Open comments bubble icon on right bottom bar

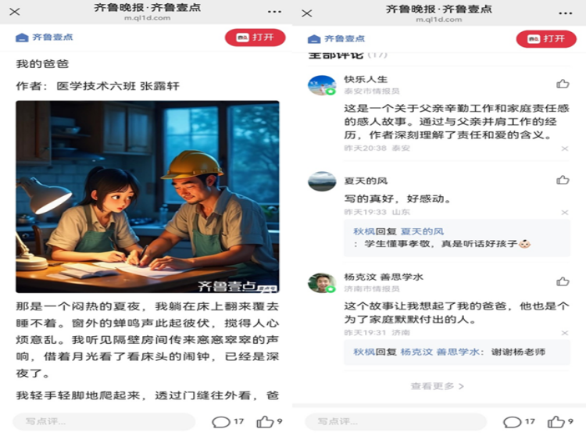[513, 422]
